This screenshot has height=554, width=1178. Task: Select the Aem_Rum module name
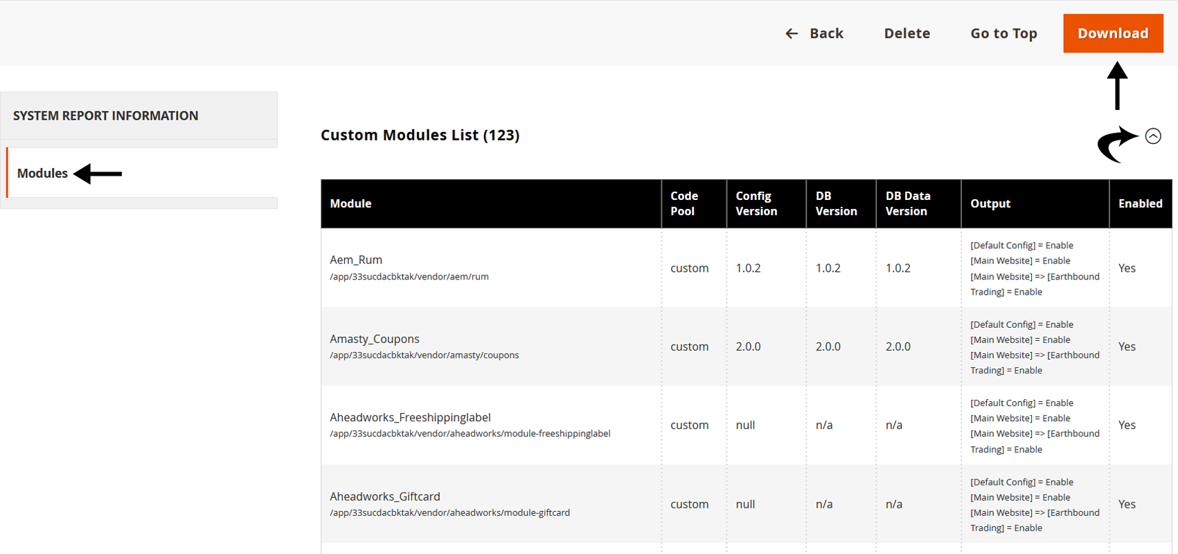coord(356,259)
